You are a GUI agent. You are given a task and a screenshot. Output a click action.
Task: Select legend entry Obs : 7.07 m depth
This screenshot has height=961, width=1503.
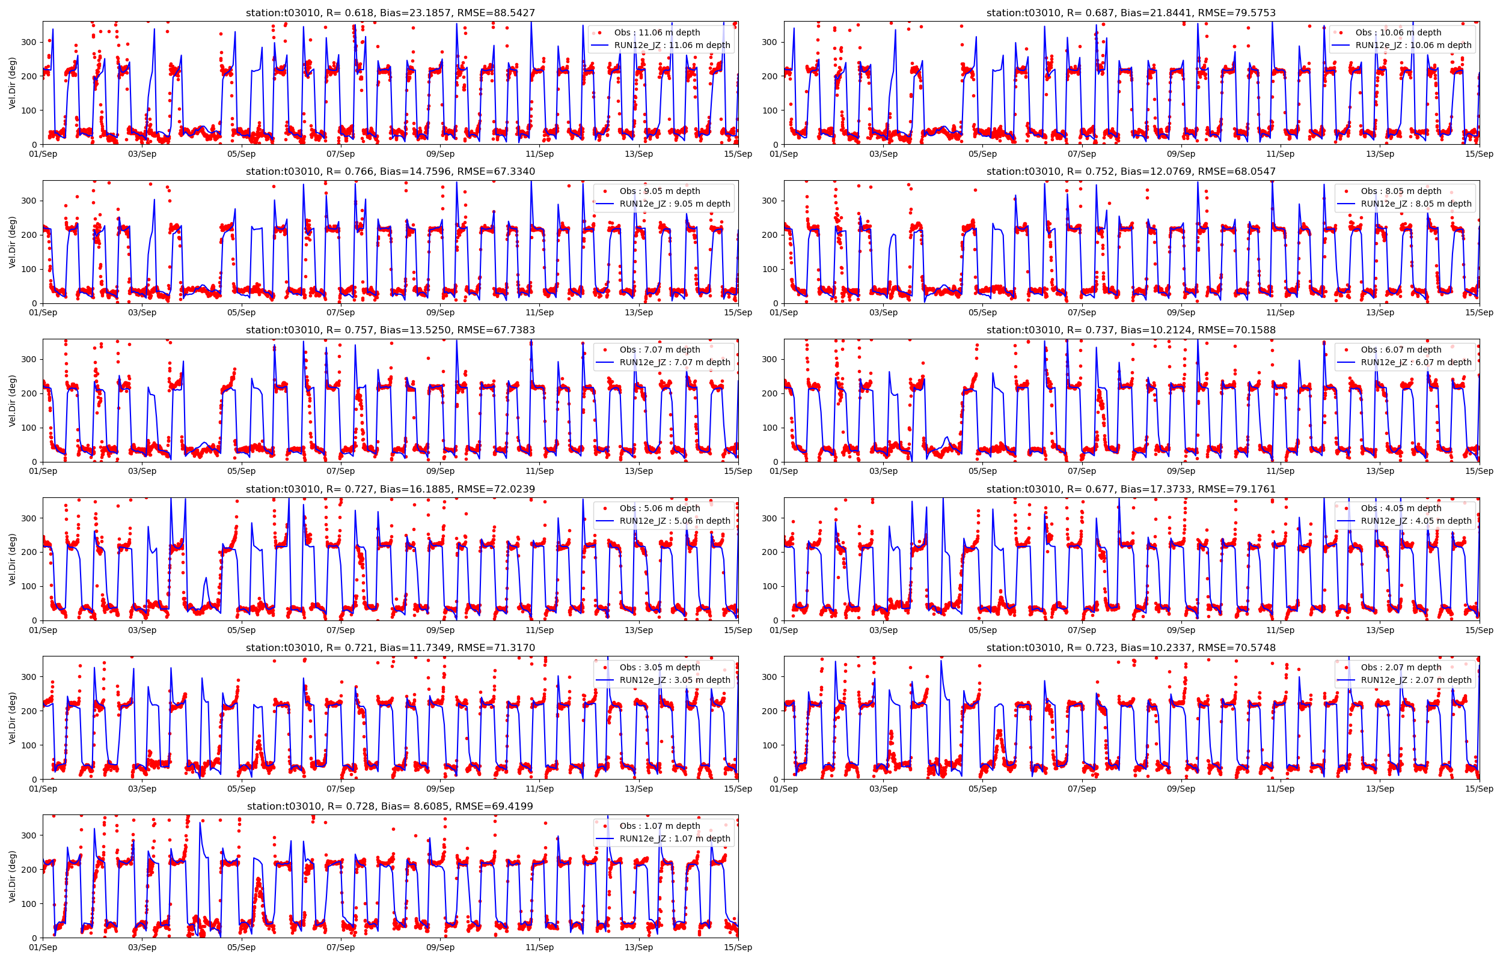tap(660, 350)
